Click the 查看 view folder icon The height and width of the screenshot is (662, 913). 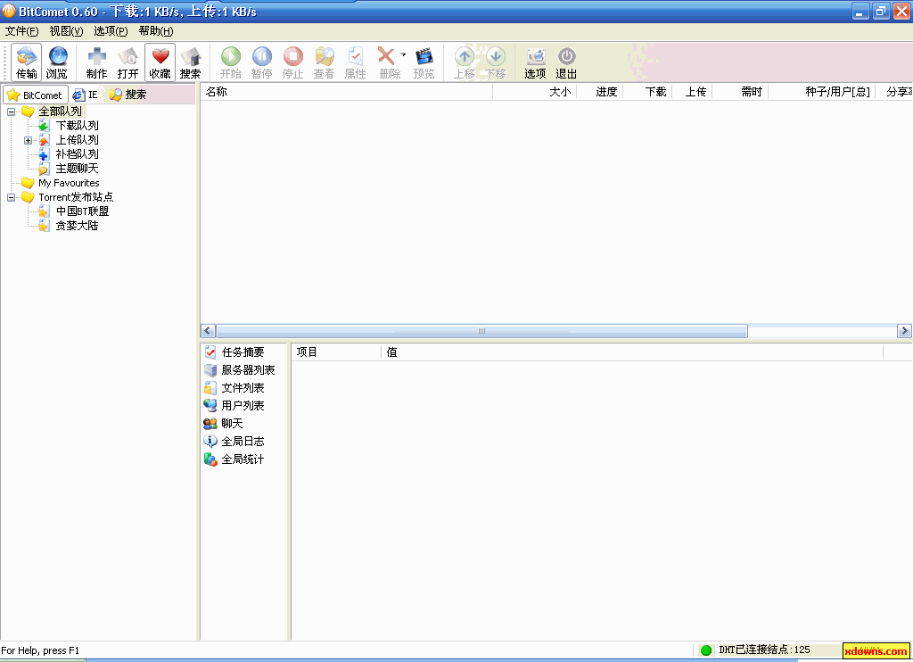(325, 62)
